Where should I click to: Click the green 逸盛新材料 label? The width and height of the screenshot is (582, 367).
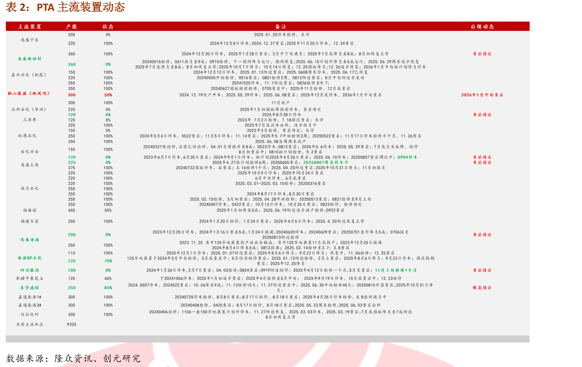29,59
